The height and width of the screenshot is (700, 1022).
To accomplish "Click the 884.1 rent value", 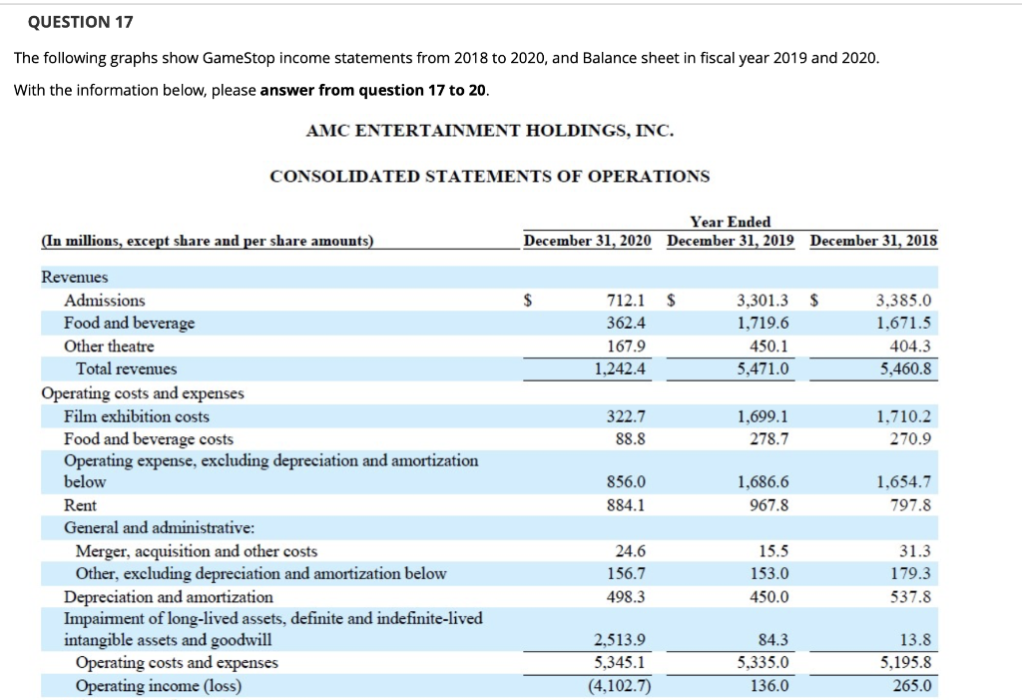I will click(x=626, y=505).
